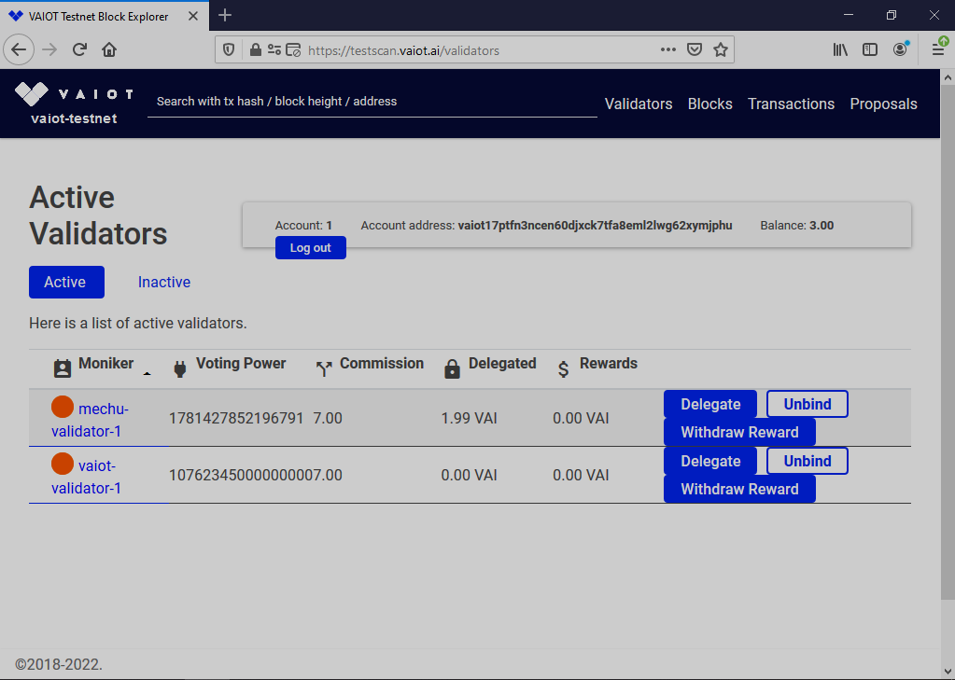The image size is (955, 680).
Task: Select the Active validators tab
Action: coord(66,282)
